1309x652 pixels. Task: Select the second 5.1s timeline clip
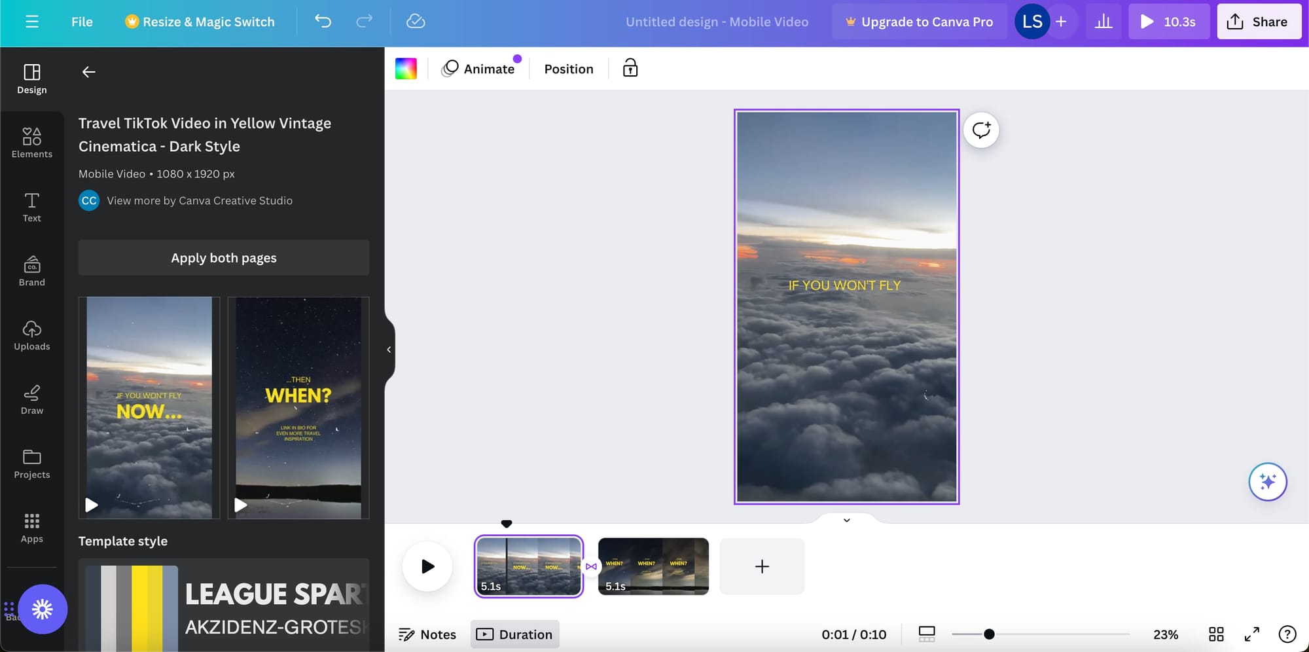tap(653, 566)
